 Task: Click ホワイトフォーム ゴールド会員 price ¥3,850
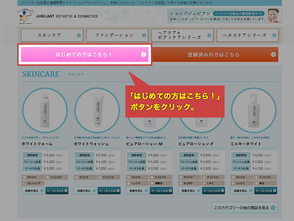click(49, 168)
